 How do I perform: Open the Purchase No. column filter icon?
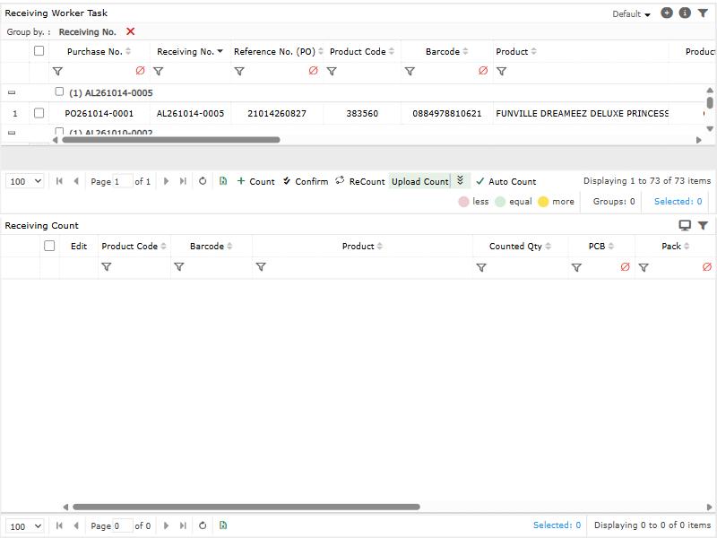click(57, 72)
